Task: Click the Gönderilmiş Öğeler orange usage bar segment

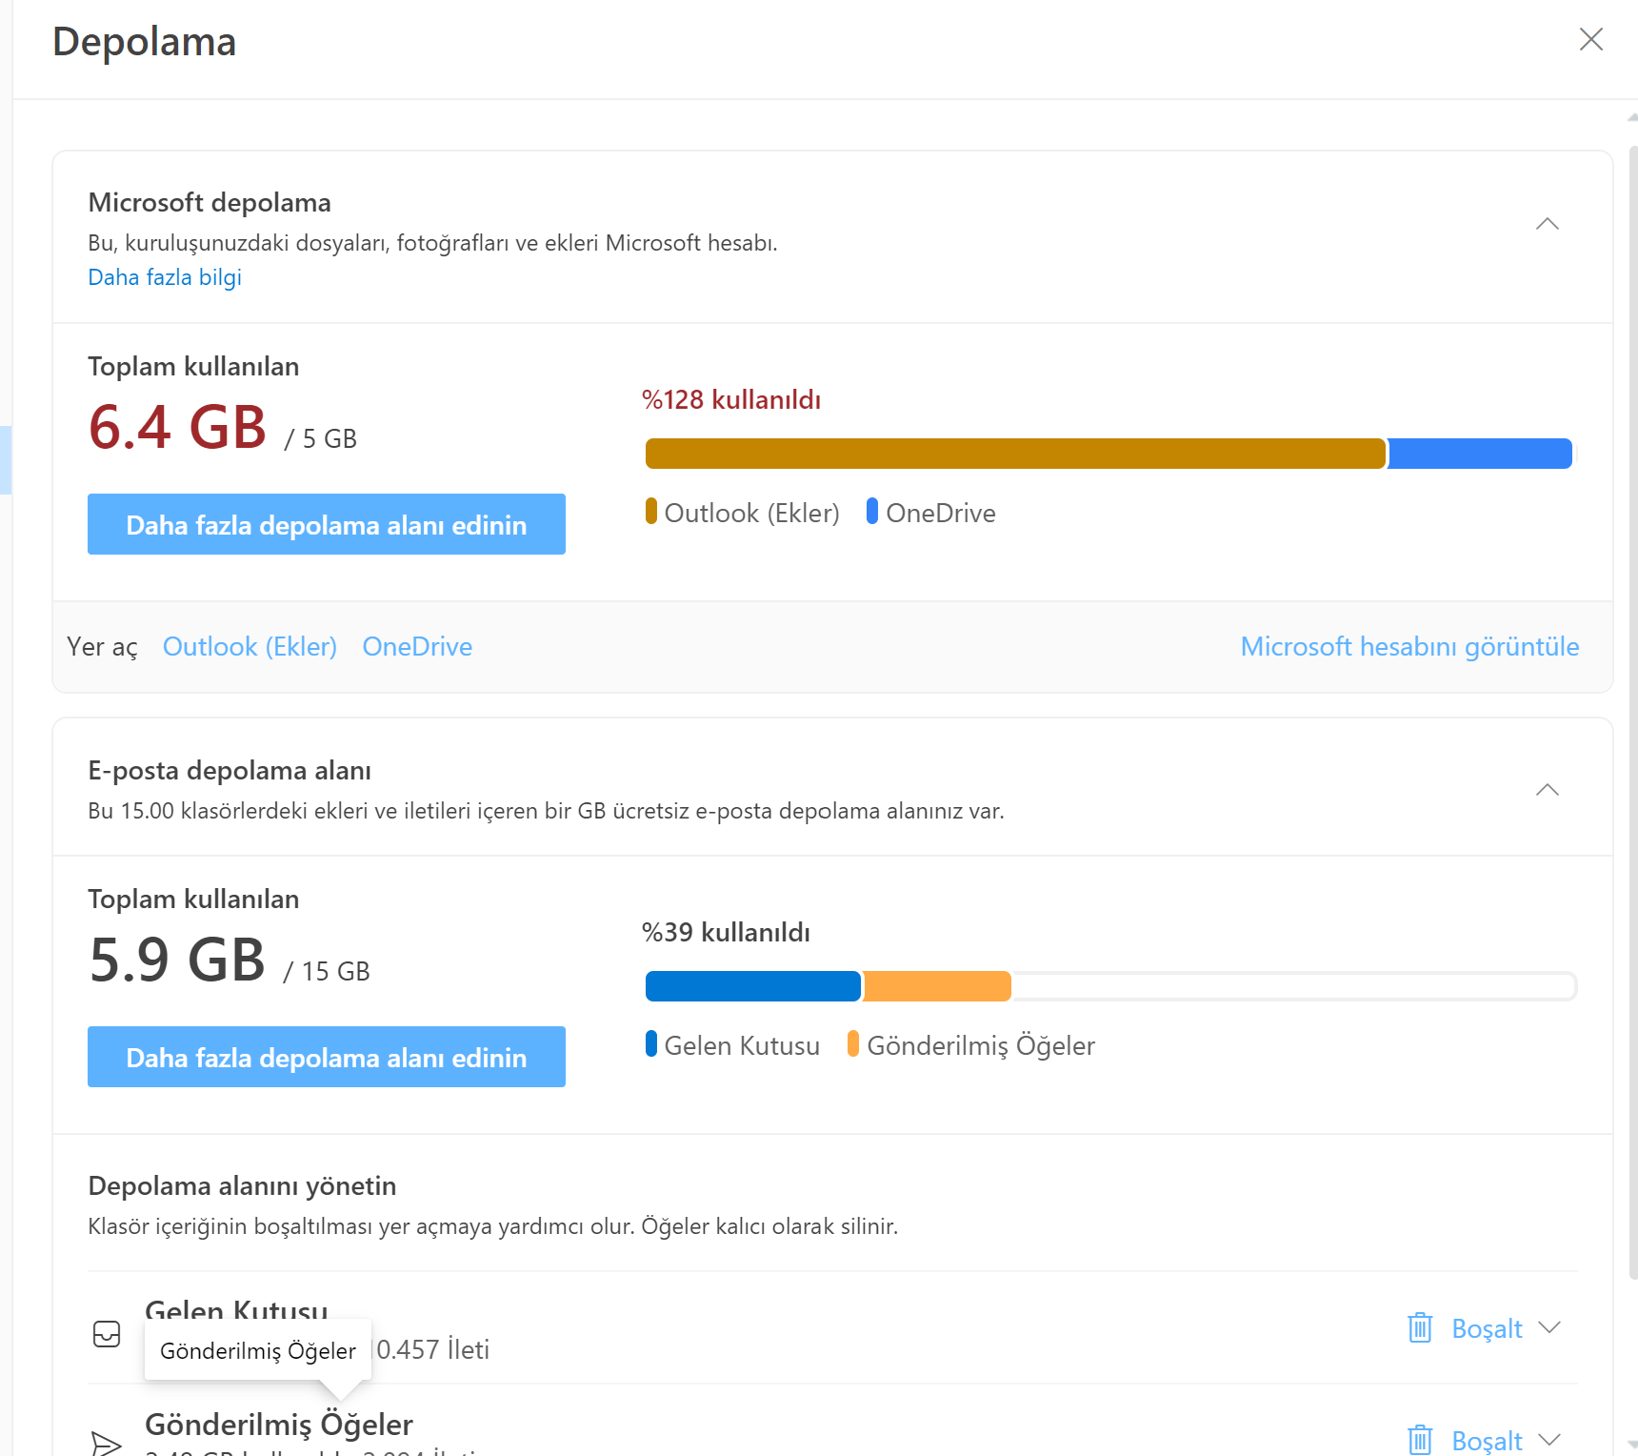Action: coord(937,986)
